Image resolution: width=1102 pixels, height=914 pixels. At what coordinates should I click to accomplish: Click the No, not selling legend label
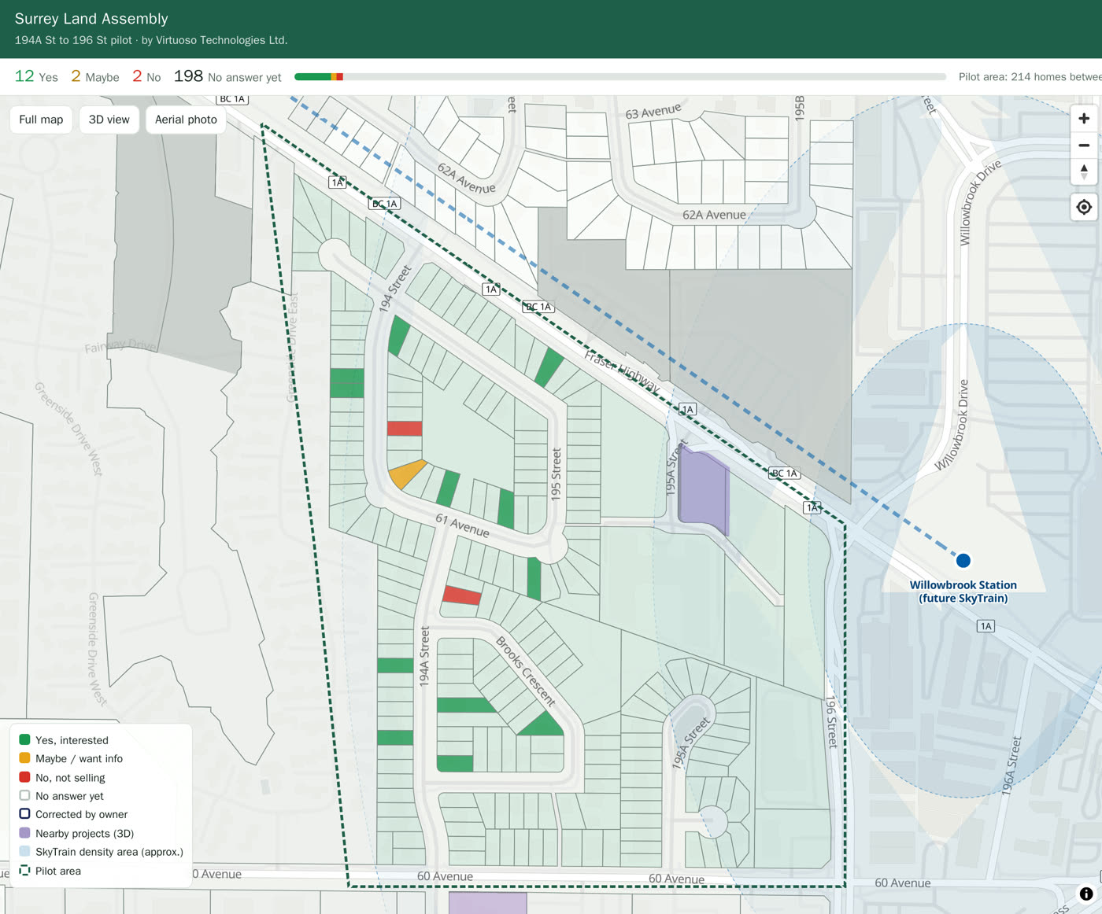[x=70, y=777]
